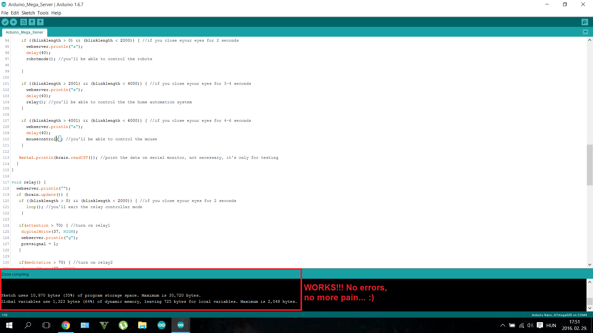Click the uTorrent taskbar icon
Viewport: 593px width, 333px height.
pos(123,325)
